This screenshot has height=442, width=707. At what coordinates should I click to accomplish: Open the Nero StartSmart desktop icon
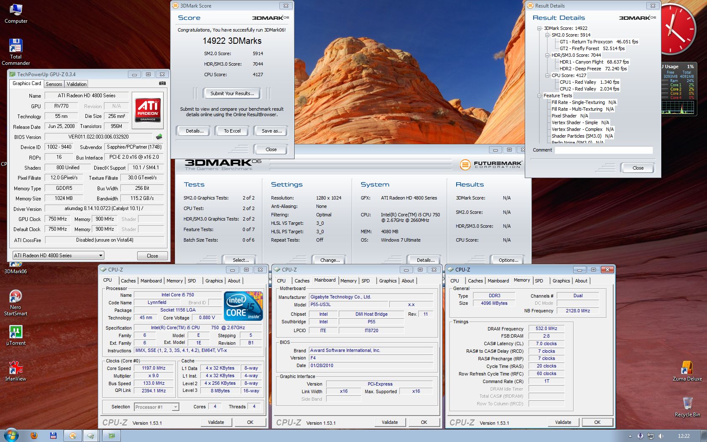coord(16,296)
